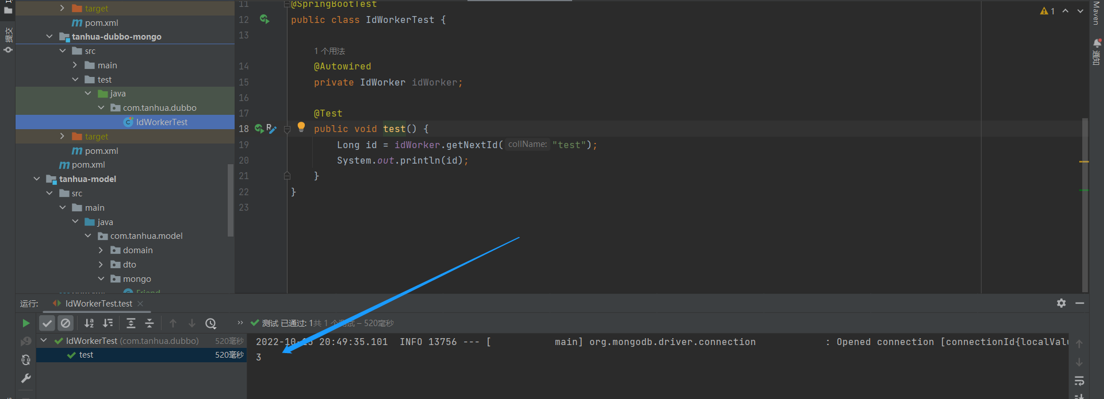Expand target folder below IdWorkerTest
1104x399 pixels.
point(63,137)
